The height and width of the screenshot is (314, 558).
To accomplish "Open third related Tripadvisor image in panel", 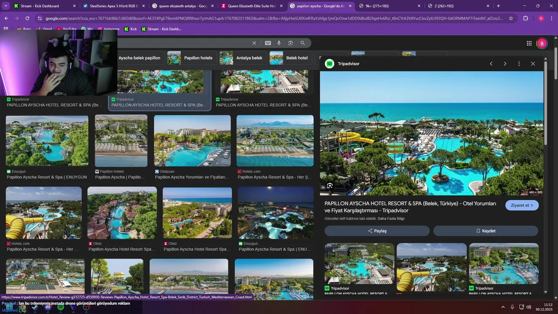I will tap(504, 263).
